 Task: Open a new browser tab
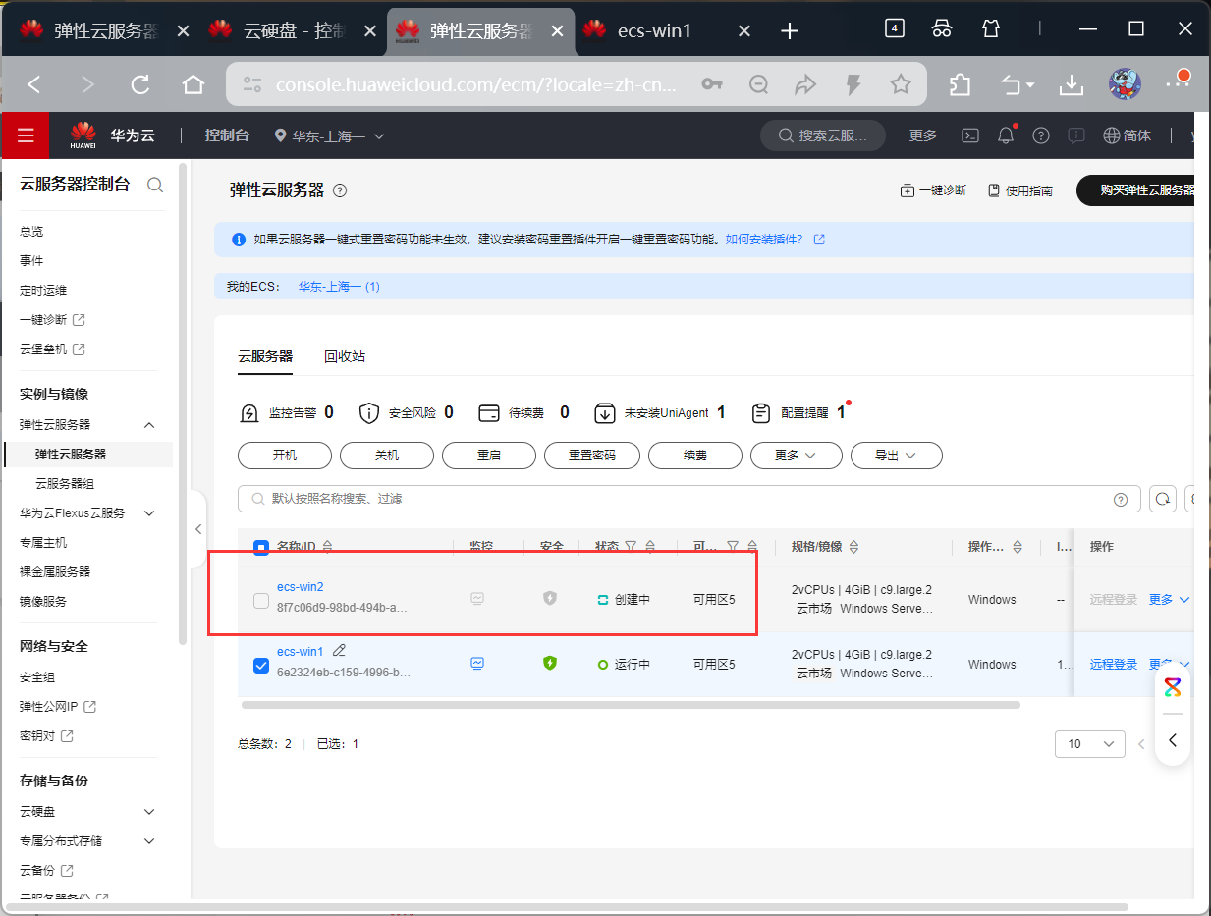pyautogui.click(x=789, y=30)
